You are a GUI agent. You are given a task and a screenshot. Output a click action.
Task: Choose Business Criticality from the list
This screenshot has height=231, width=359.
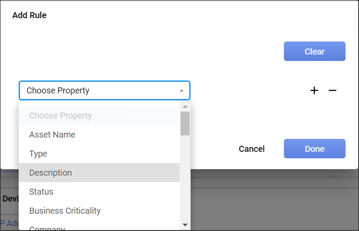tap(65, 211)
